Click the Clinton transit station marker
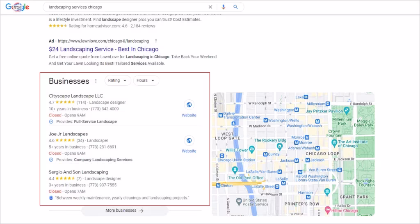This screenshot has height=224, width=420. coord(218,185)
